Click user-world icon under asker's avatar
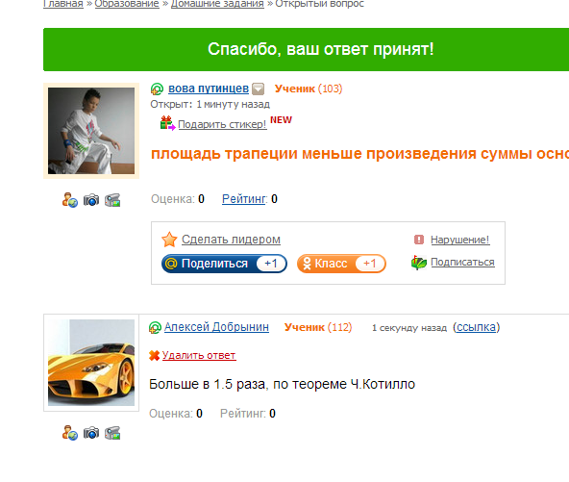 (x=69, y=200)
